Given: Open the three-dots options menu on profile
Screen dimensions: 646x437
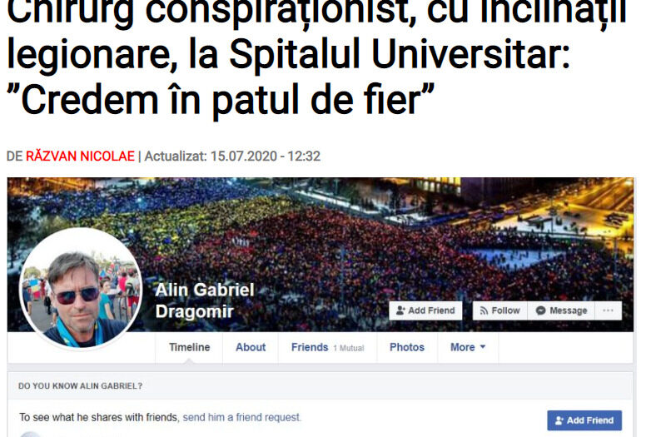Looking at the screenshot, I should point(608,310).
